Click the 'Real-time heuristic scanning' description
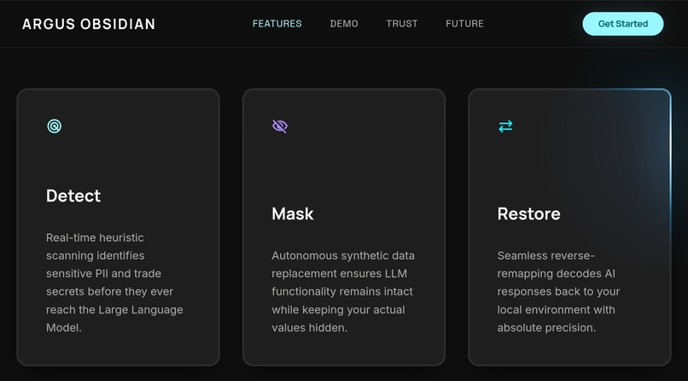 (114, 283)
